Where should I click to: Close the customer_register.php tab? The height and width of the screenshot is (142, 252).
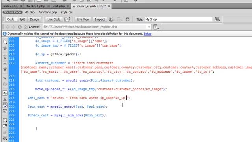pos(109,6)
